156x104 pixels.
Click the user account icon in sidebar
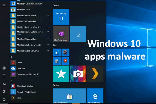point(4,68)
